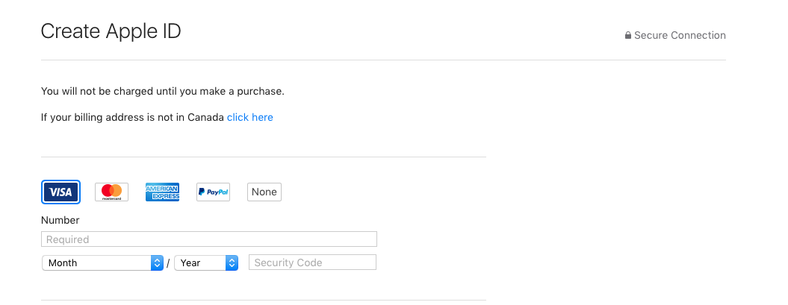Click the billing address not in Canada text

point(133,117)
